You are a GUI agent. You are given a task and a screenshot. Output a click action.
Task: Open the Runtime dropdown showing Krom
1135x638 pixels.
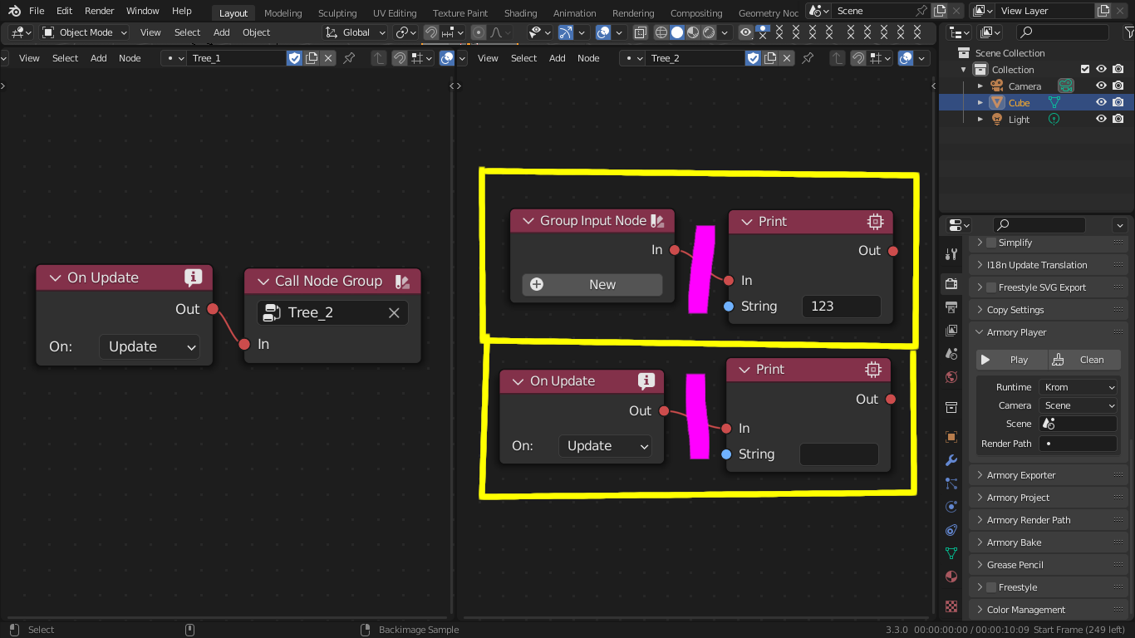pos(1078,386)
